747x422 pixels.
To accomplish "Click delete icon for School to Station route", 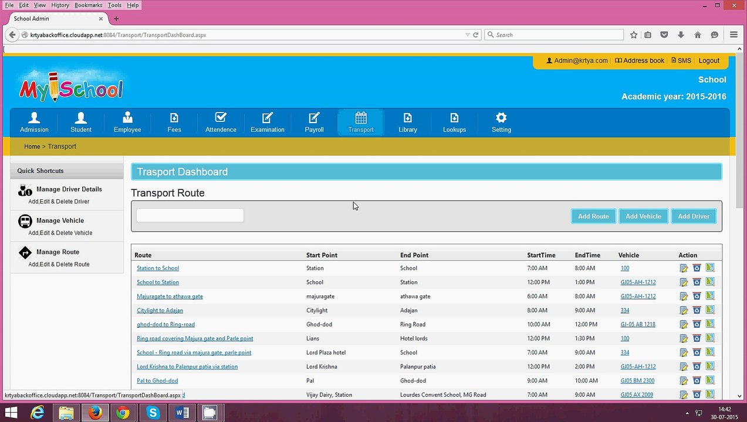I will (x=697, y=282).
